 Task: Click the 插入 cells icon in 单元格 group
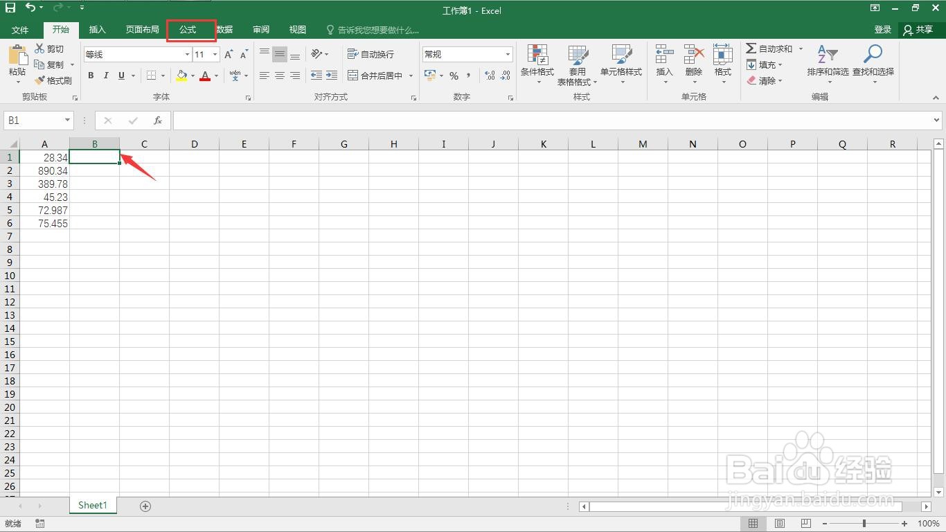664,55
